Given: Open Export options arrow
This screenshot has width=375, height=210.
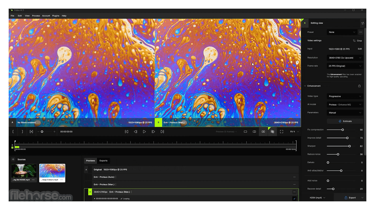Looking at the screenshot, I should click(362, 198).
